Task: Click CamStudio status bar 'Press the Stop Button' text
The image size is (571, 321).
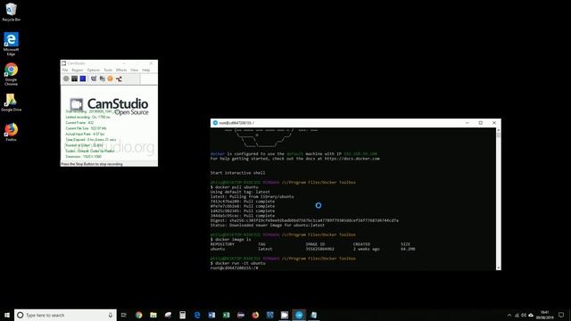Action: click(92, 164)
